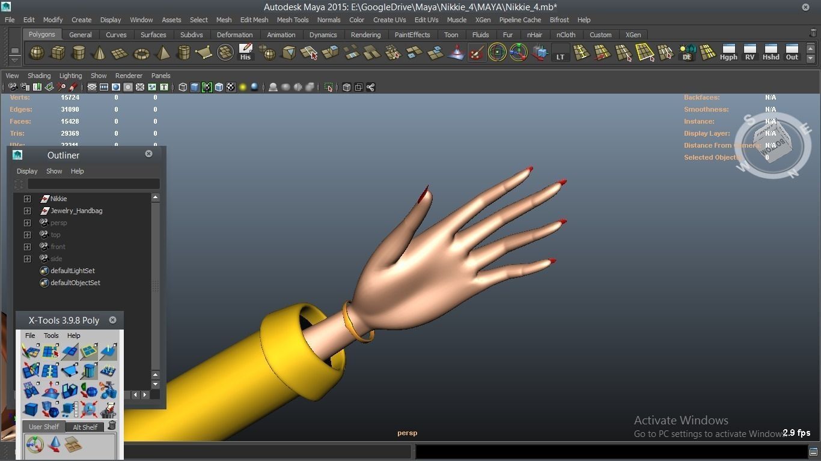Expand the top camera node in Outliner
This screenshot has height=461, width=821.
[x=27, y=235]
